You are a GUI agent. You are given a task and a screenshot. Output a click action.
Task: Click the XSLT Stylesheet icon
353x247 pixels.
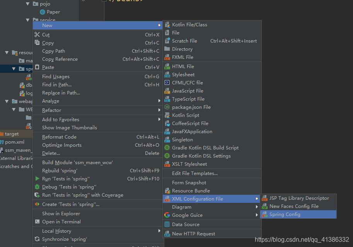[167, 164]
